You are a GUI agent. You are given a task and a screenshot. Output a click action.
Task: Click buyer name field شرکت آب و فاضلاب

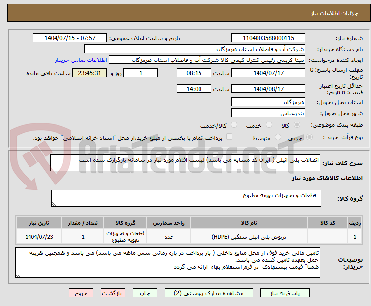click(195, 49)
